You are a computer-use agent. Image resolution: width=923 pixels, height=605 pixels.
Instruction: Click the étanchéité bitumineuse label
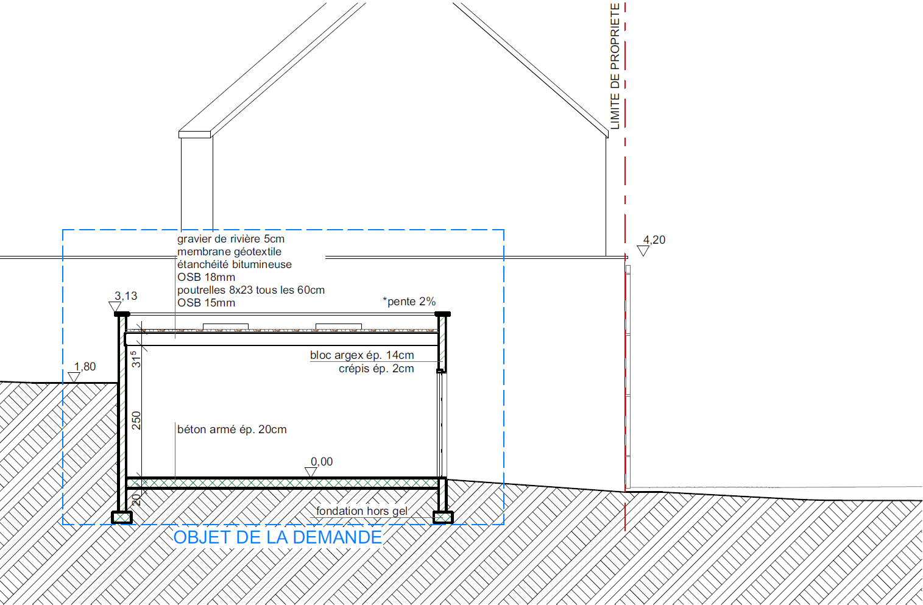click(235, 264)
